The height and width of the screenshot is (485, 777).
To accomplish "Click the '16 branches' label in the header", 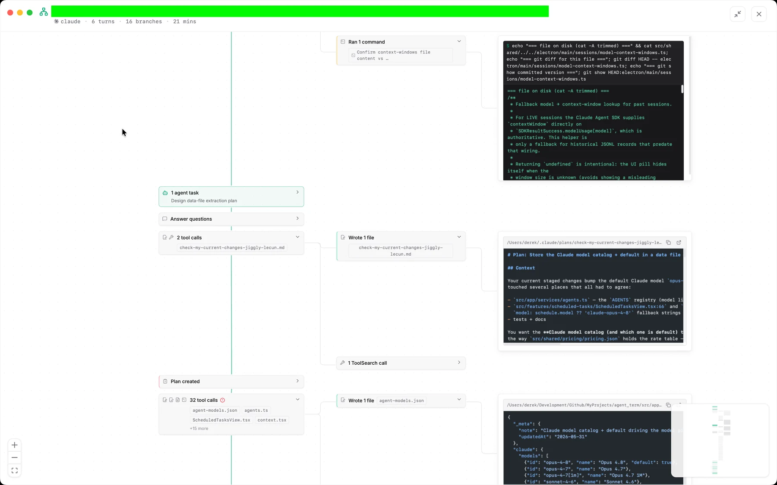I will [144, 22].
